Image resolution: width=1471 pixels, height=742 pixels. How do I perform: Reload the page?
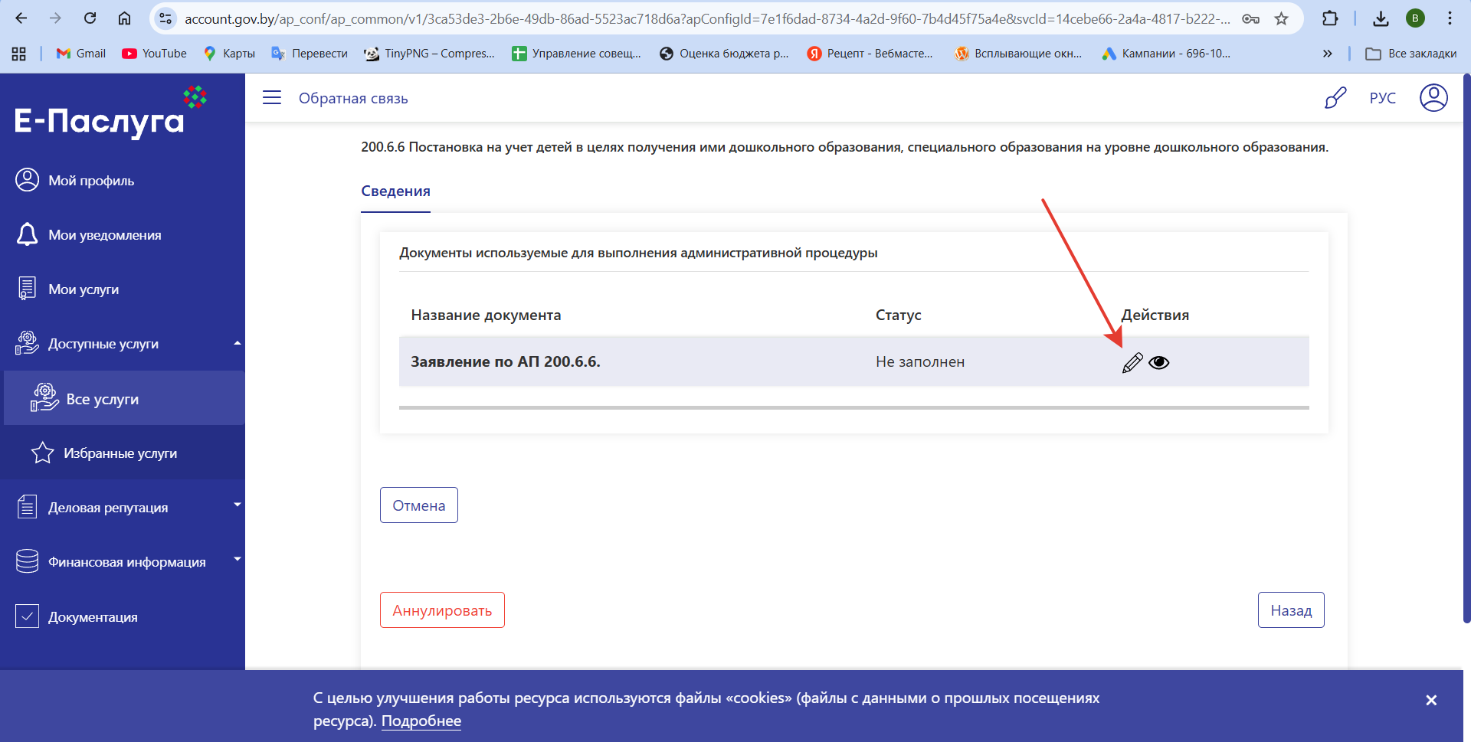point(90,18)
